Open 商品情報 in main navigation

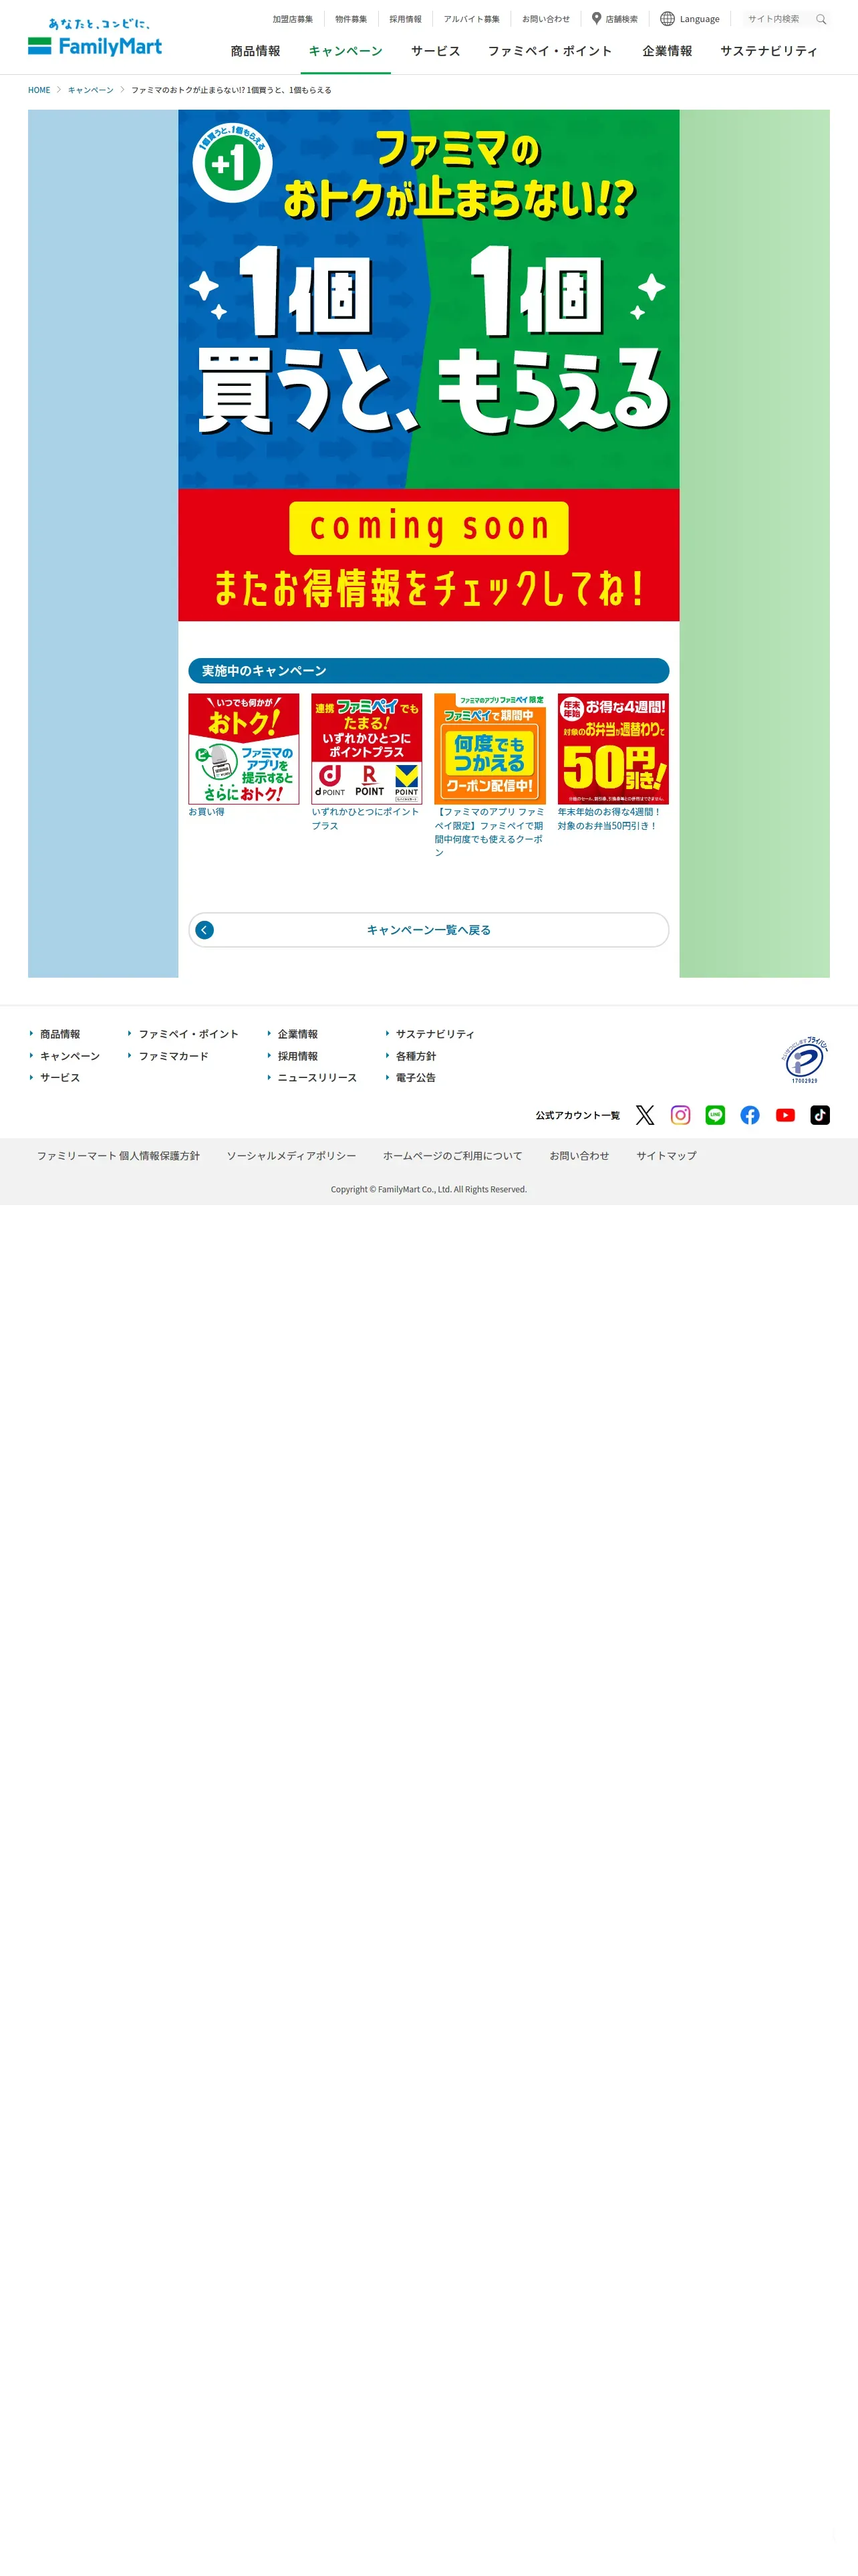point(256,51)
